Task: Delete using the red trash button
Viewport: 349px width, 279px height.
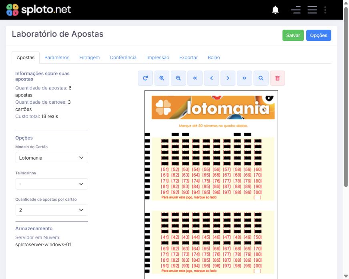Action: [x=277, y=78]
